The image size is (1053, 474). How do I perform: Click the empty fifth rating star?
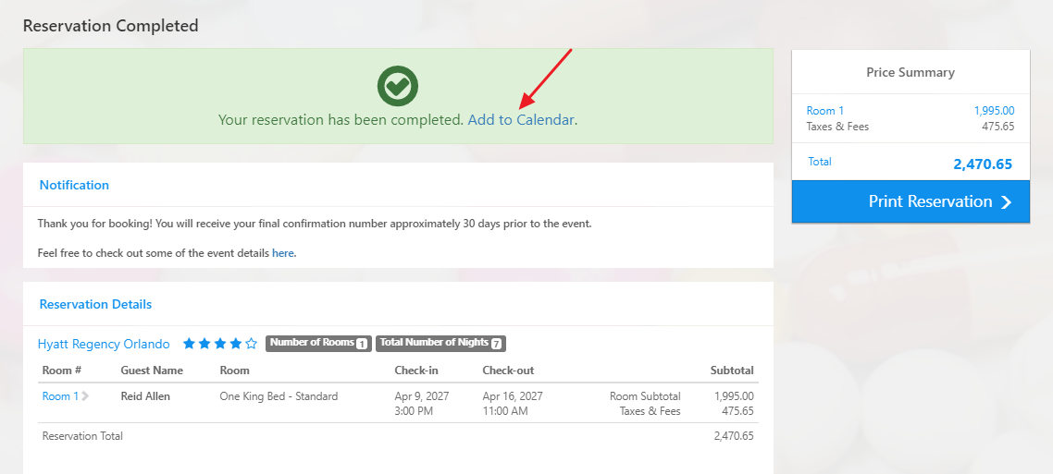point(251,344)
